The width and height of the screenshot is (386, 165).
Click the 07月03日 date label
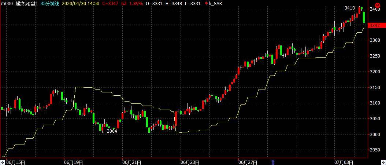[x=344, y=162]
